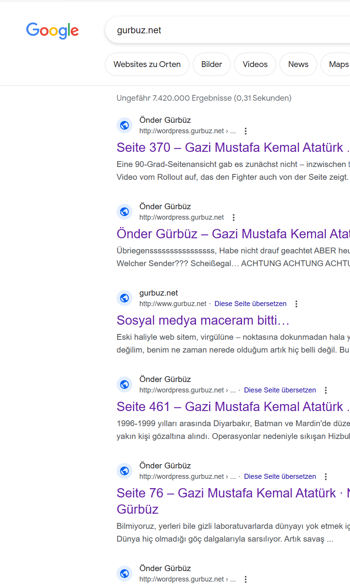The width and height of the screenshot is (350, 585).
Task: Open three-dot menu for Übriegensss snippet result
Action: pyautogui.click(x=233, y=217)
